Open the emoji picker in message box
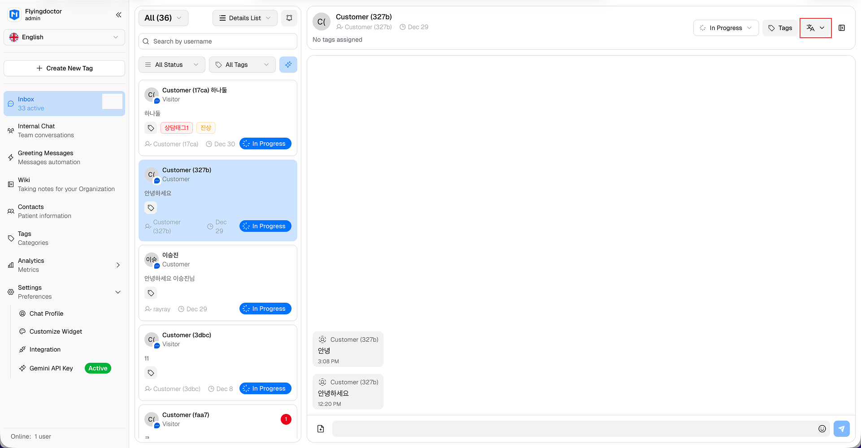The width and height of the screenshot is (861, 448). coord(822,429)
